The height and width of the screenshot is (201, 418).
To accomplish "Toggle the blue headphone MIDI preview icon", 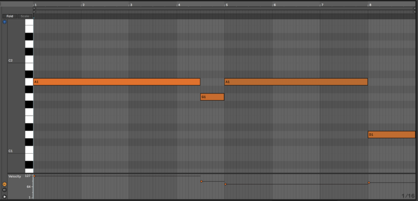I will click(x=4, y=22).
